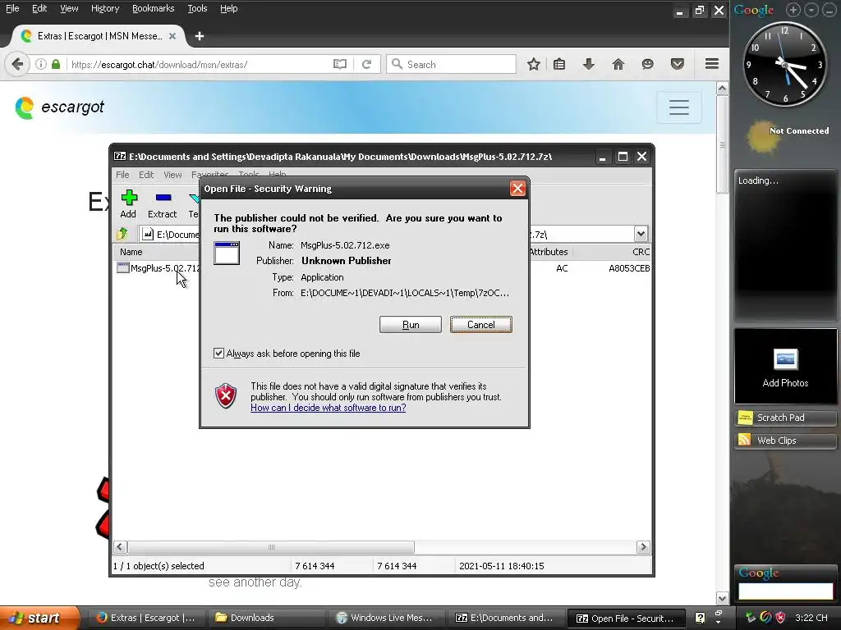Click the Firefox URL address field

tap(199, 64)
